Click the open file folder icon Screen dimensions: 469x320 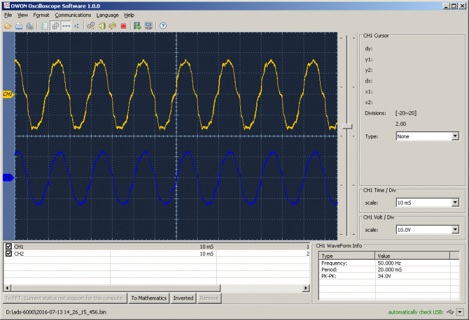pos(8,26)
